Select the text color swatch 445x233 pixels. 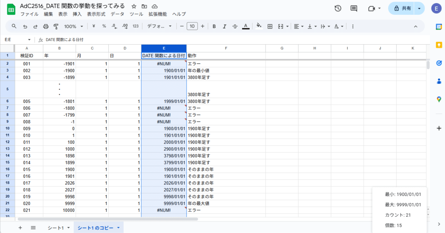point(245,26)
